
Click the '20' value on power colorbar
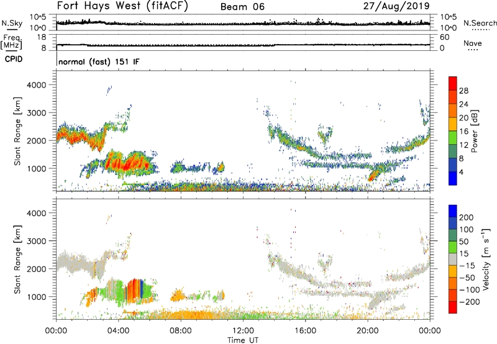pyautogui.click(x=463, y=118)
